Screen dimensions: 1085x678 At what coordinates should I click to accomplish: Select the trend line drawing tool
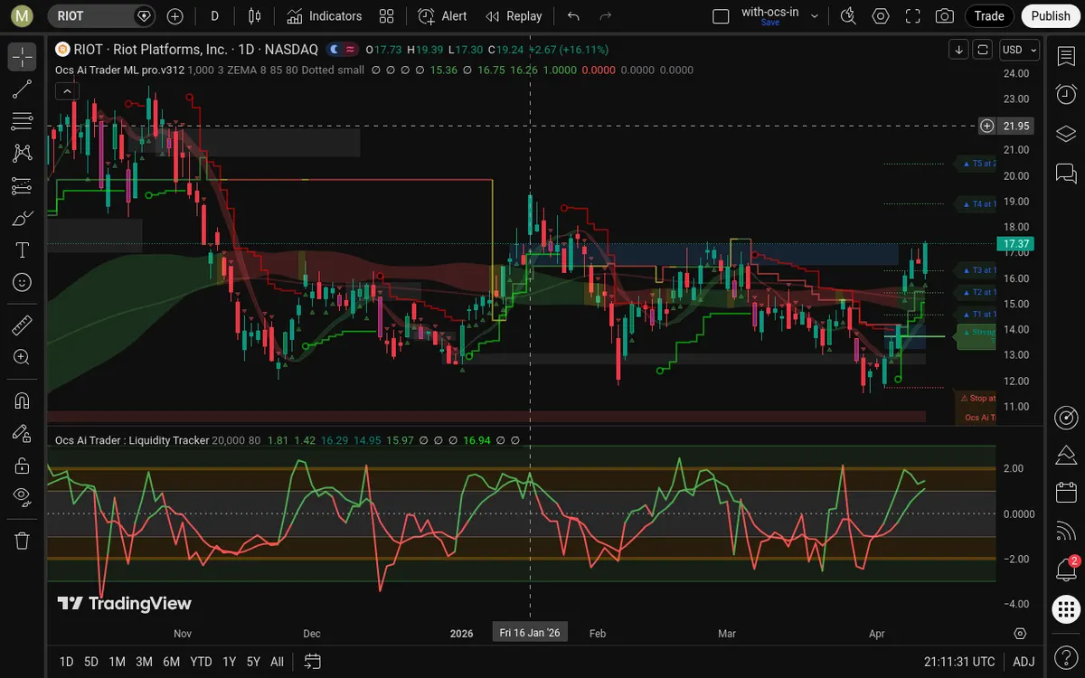point(23,89)
